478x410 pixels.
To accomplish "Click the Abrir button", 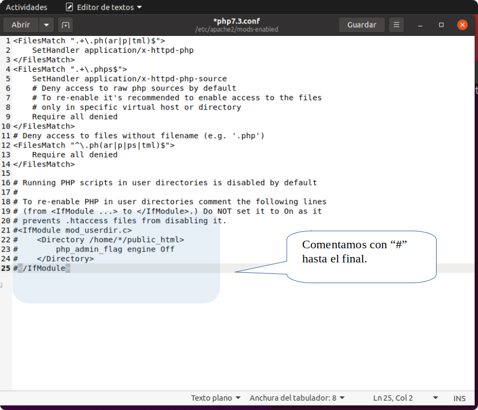I will (21, 25).
